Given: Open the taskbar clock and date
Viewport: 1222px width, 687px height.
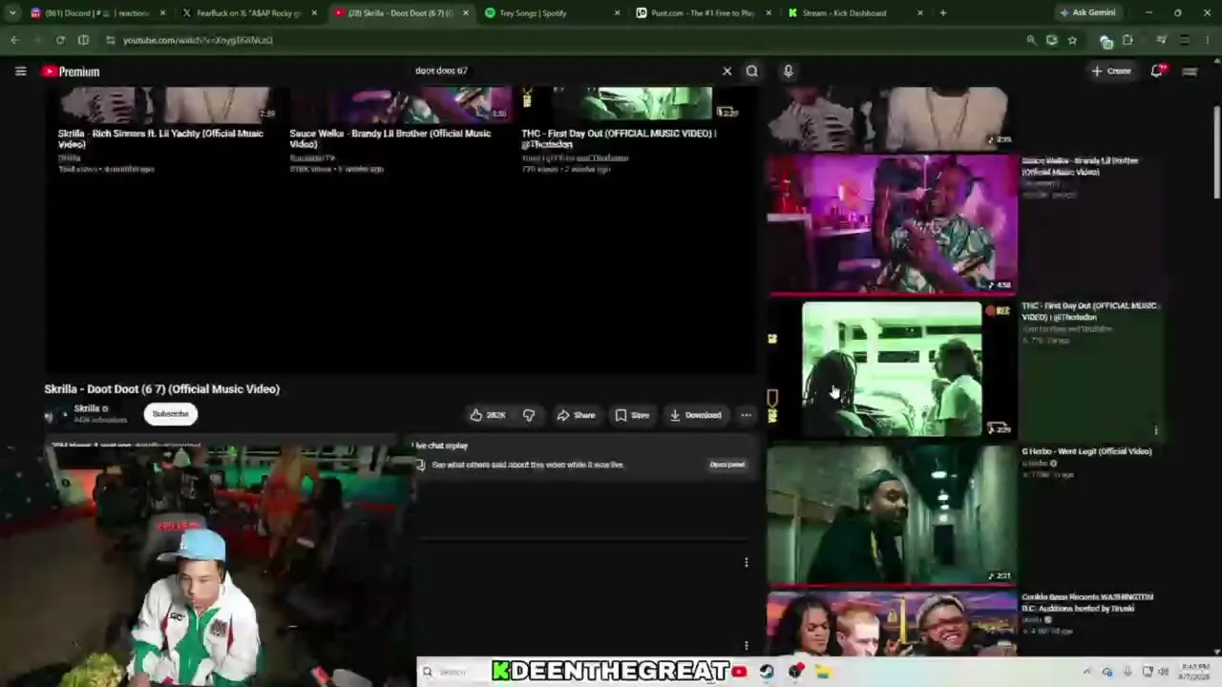Looking at the screenshot, I should coord(1195,672).
